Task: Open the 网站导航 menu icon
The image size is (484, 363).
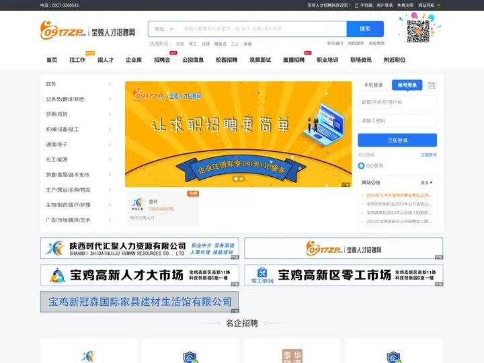Action: [x=438, y=5]
